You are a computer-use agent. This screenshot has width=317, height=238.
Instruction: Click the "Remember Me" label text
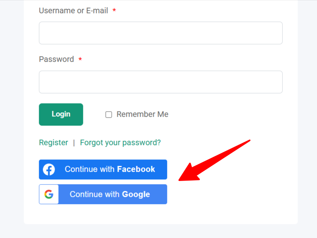pos(142,114)
